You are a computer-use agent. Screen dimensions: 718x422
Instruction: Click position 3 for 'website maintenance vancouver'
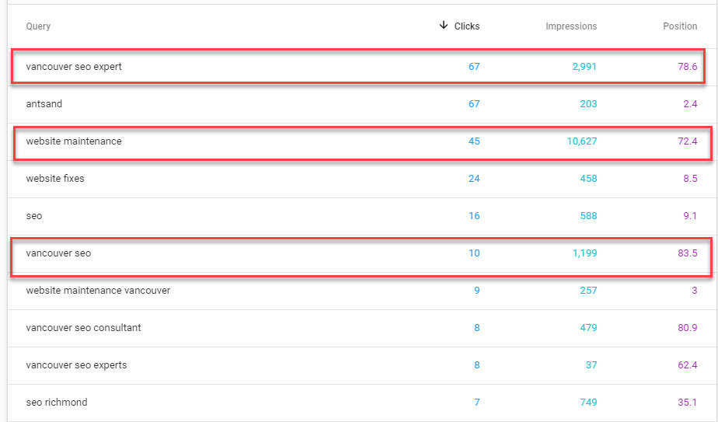coord(694,291)
